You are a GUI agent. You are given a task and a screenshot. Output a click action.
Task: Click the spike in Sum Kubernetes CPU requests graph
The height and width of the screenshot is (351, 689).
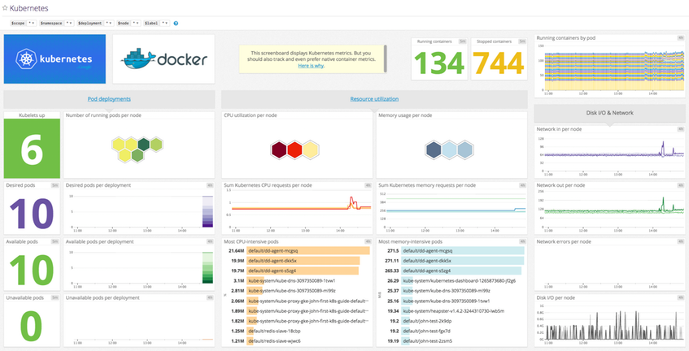coord(351,202)
